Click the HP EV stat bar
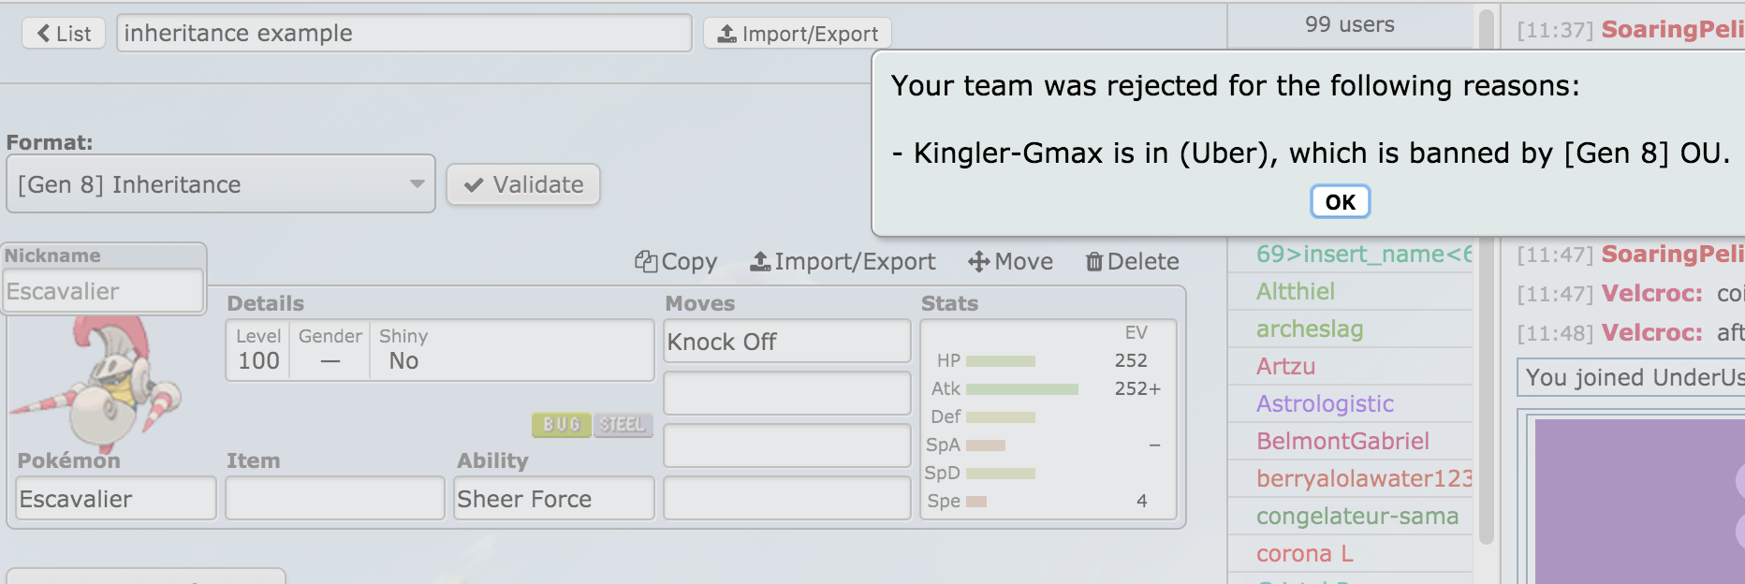This screenshot has width=1745, height=584. (1001, 361)
